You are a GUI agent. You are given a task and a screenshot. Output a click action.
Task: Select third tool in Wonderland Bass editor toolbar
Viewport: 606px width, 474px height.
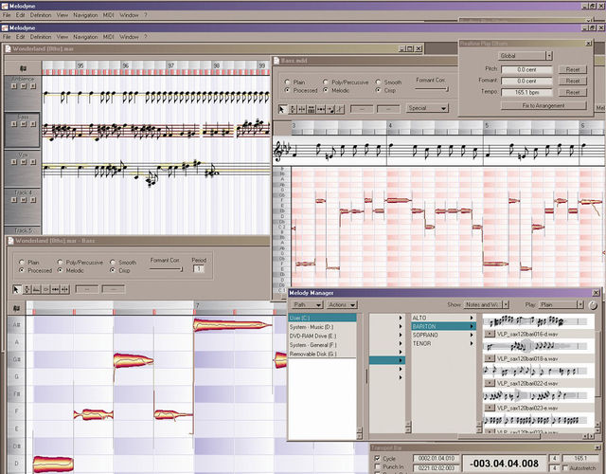click(36, 289)
